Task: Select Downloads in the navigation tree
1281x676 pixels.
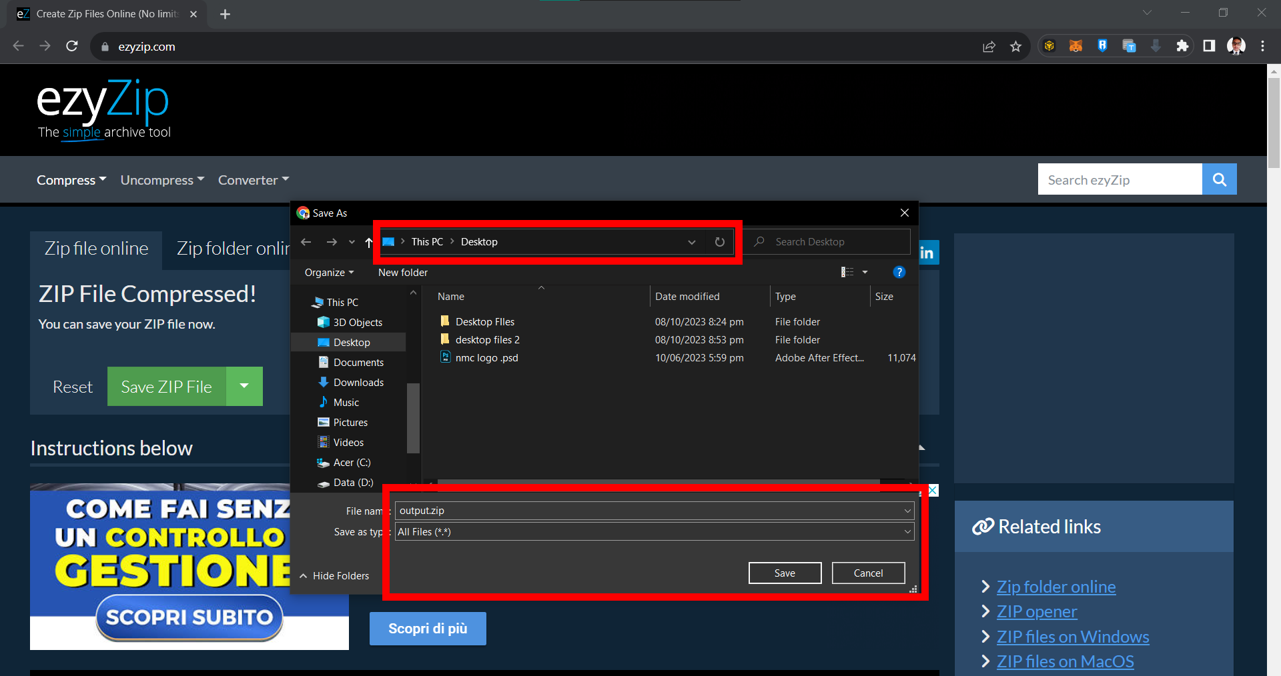Action: (x=358, y=382)
